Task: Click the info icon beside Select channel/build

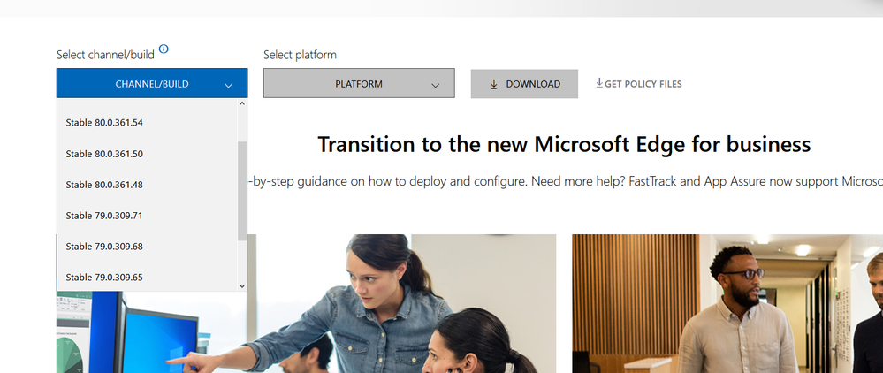Action: tap(164, 49)
